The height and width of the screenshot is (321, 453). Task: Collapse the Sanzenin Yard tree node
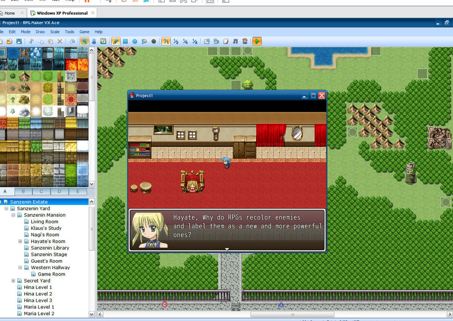coord(6,209)
